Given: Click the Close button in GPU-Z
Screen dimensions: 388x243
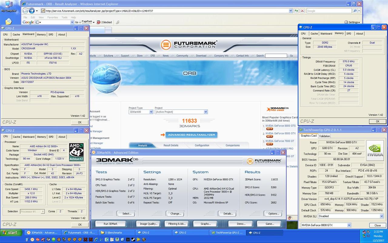Looking at the screenshot, I should tap(378, 225).
